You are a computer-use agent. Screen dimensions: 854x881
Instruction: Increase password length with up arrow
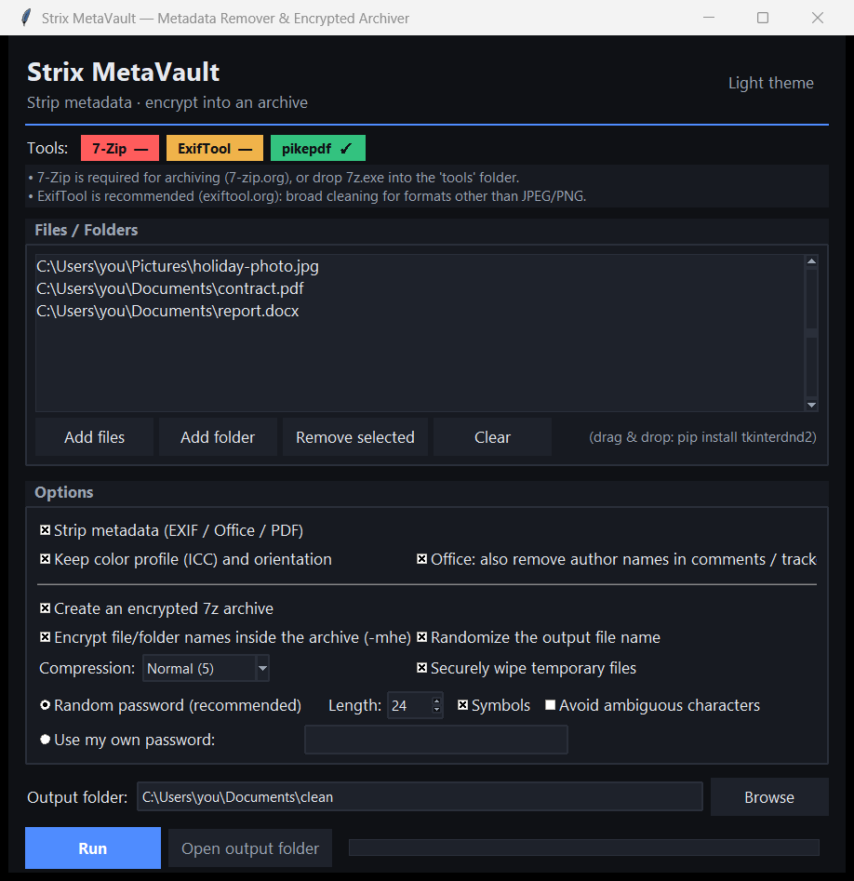click(x=436, y=701)
